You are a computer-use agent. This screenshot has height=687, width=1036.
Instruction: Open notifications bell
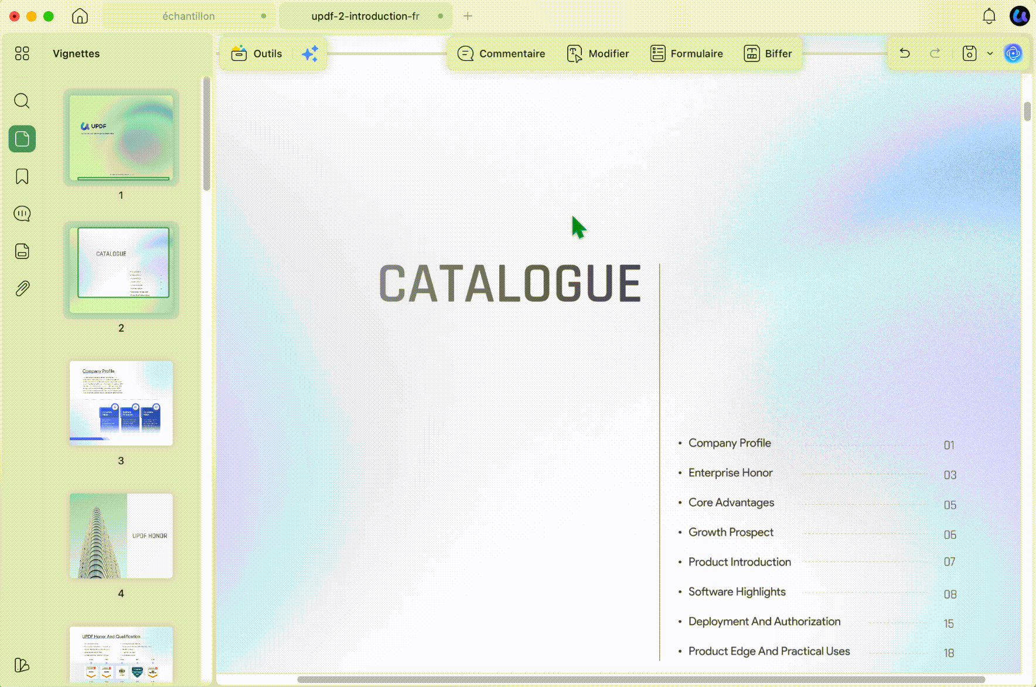pos(989,16)
